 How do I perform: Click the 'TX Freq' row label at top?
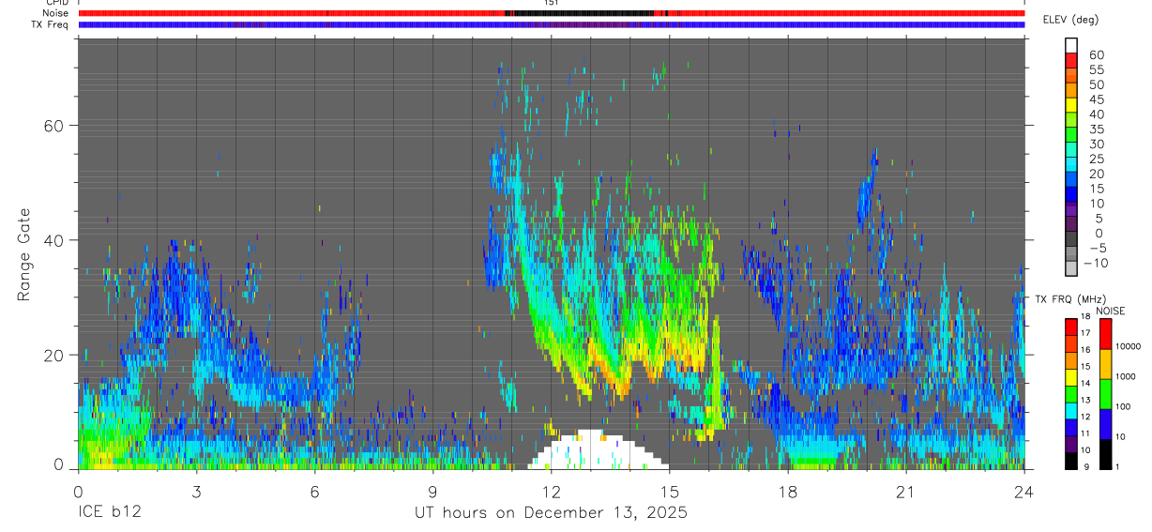50,24
